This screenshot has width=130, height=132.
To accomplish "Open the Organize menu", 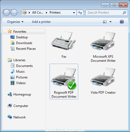I will click(x=15, y=22).
